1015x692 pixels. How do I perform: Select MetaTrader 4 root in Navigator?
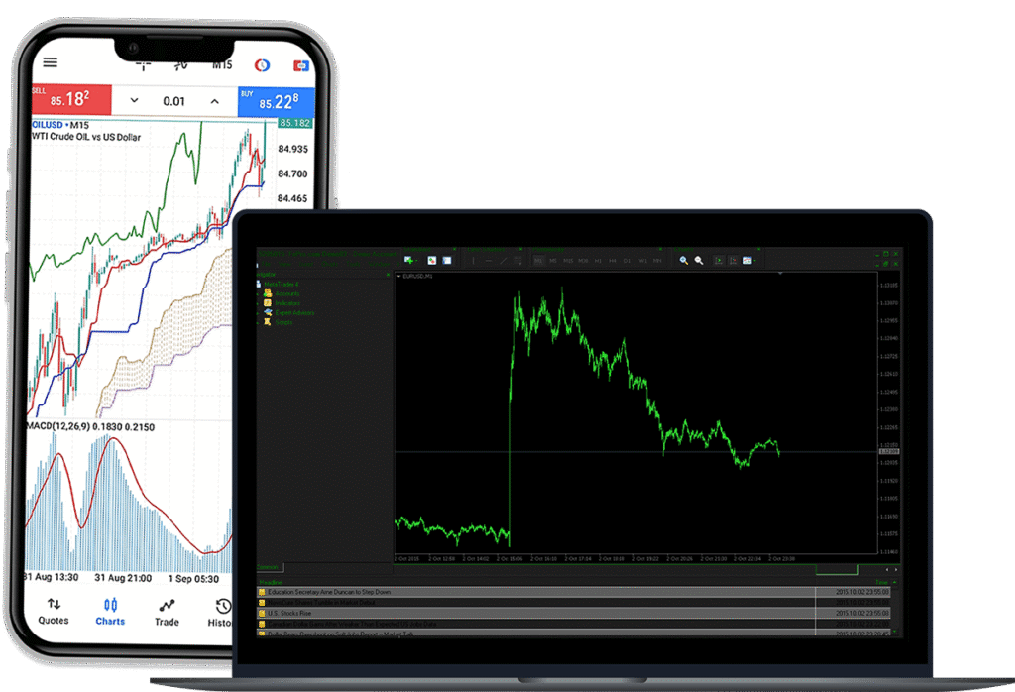coord(281,285)
